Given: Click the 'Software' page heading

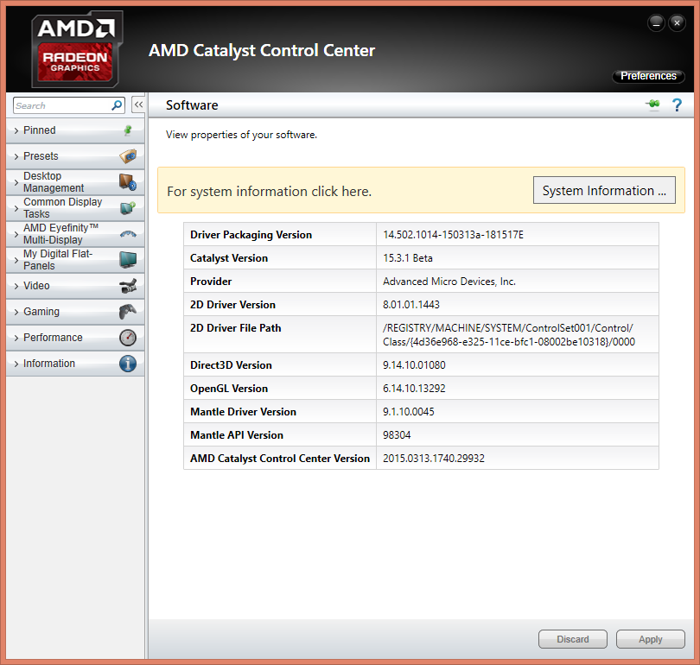Looking at the screenshot, I should click(192, 105).
